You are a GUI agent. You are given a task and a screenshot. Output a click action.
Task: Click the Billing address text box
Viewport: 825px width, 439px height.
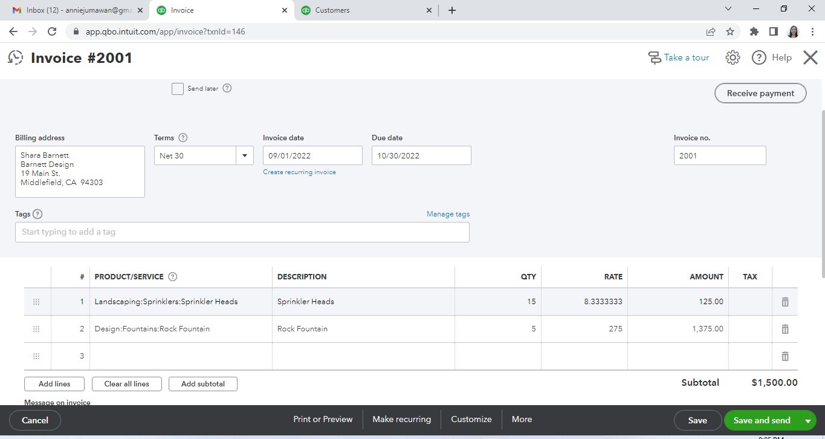pyautogui.click(x=80, y=172)
